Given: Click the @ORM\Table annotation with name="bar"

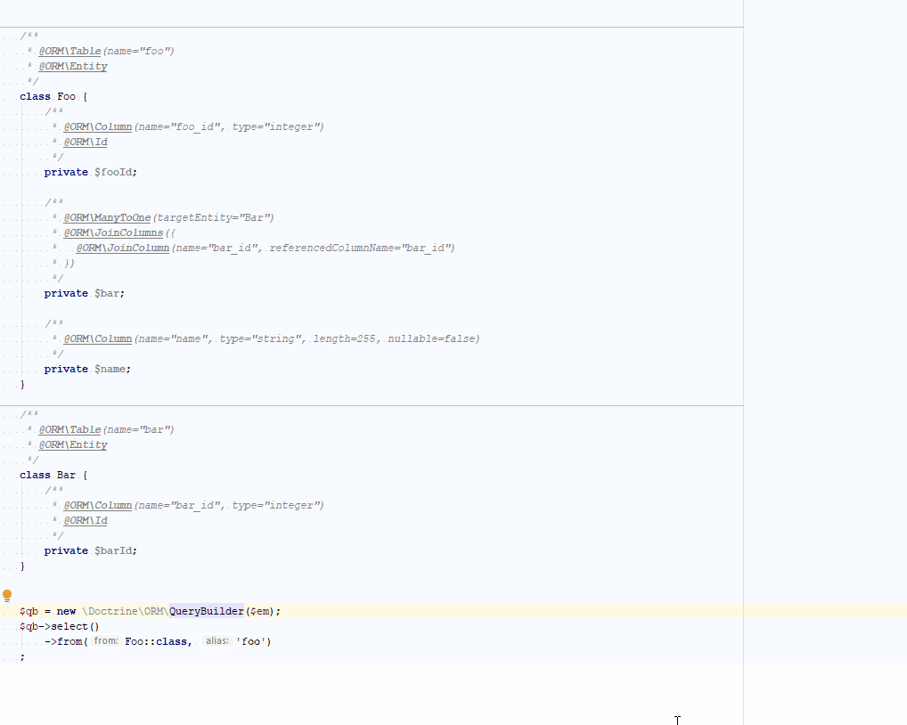Looking at the screenshot, I should tap(70, 429).
